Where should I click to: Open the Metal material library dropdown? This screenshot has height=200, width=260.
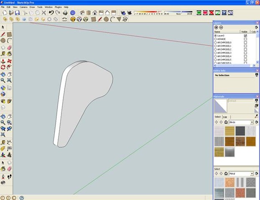tap(252, 173)
